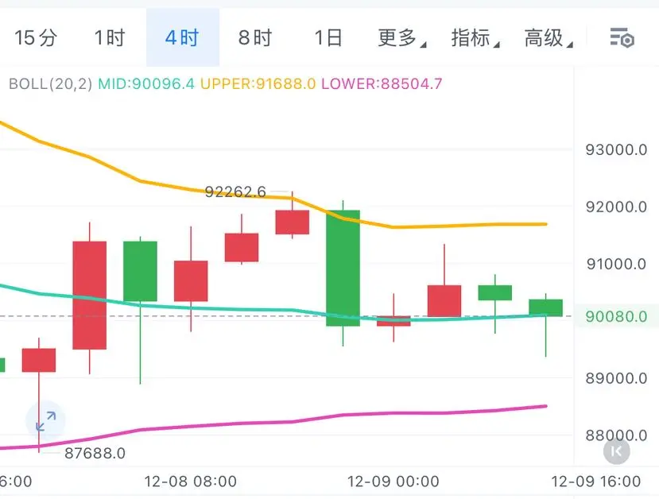
Task: Tap the 92000.0 price axis label
Action: (616, 207)
